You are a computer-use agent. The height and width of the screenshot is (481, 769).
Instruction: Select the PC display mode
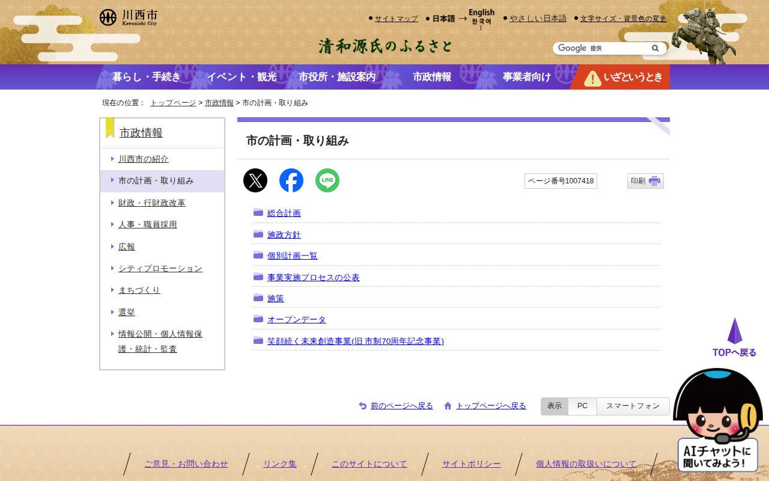point(582,406)
